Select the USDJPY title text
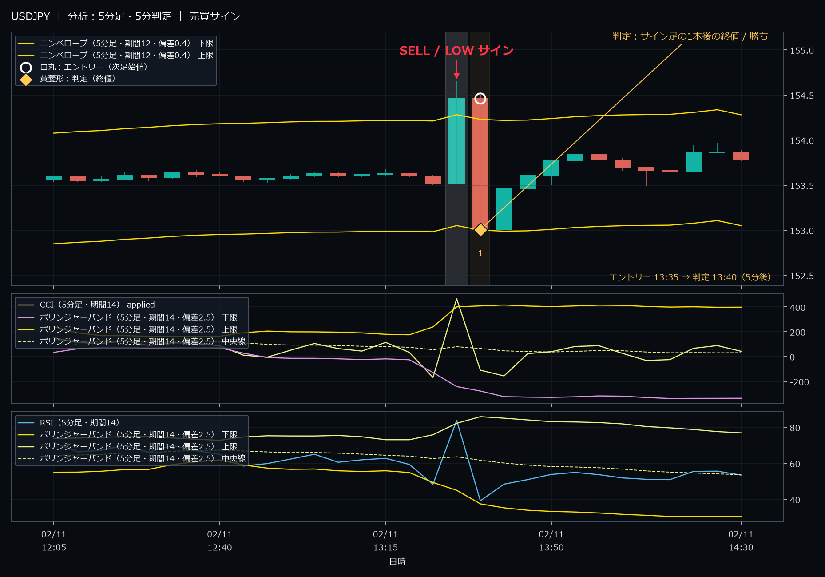The image size is (825, 577). (x=31, y=16)
